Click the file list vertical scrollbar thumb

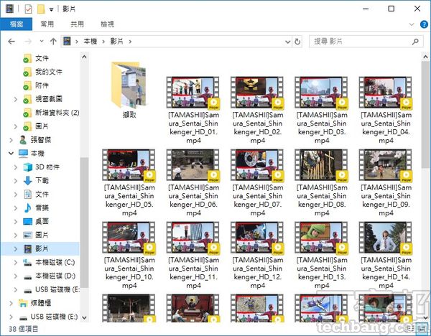425,114
